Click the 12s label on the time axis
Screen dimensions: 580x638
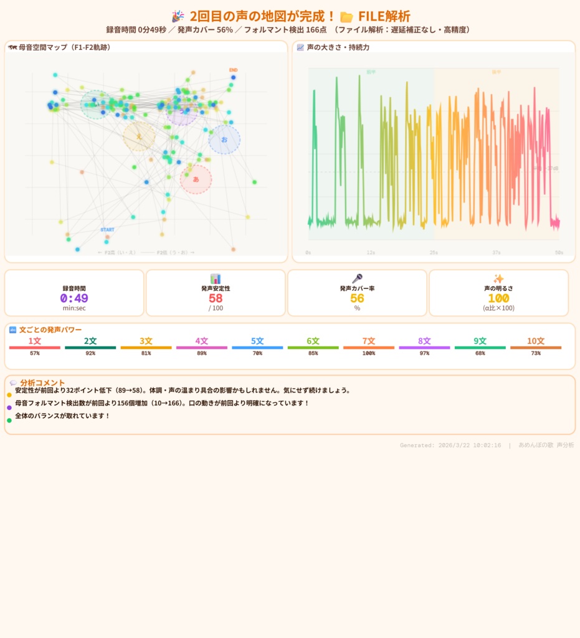[x=371, y=253]
